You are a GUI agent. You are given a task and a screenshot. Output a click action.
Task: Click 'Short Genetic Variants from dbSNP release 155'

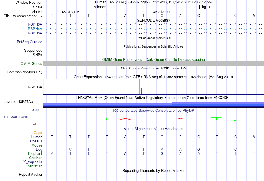153,68
